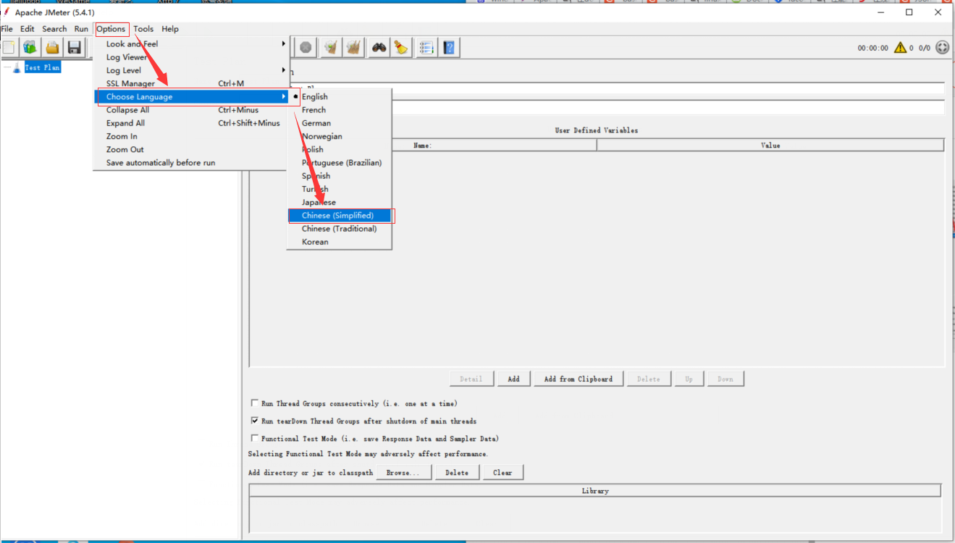Select Chinese (Simplified) language

coord(339,216)
